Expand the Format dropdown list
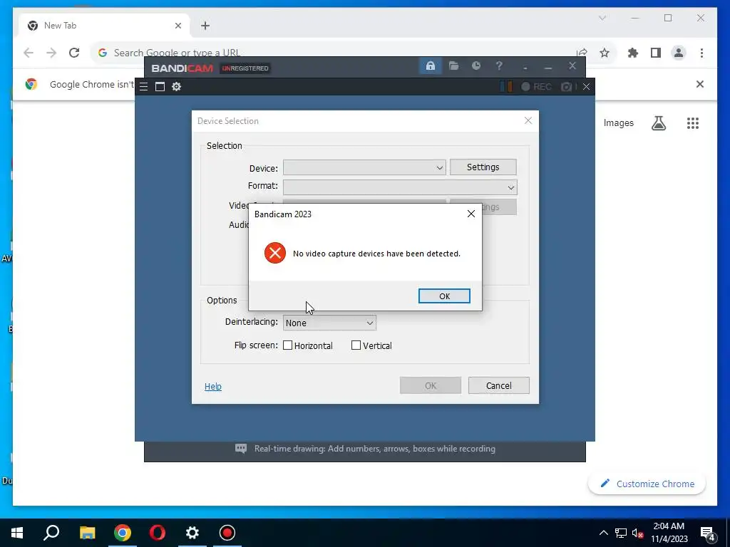 click(400, 187)
